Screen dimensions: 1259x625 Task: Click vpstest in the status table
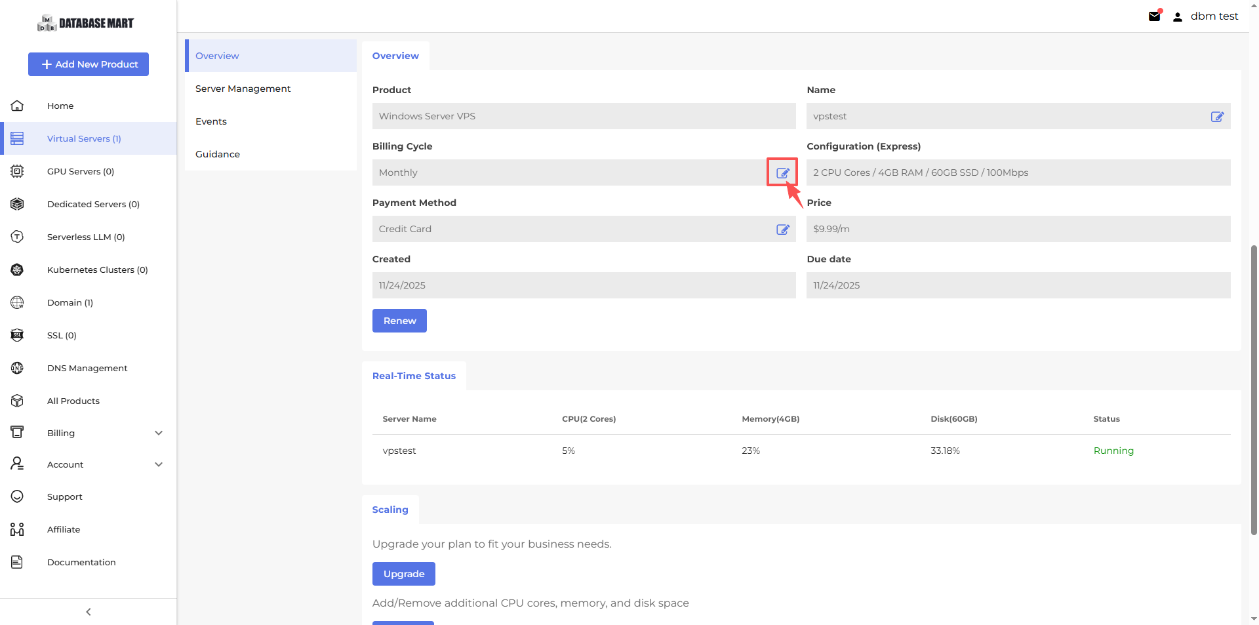point(399,451)
